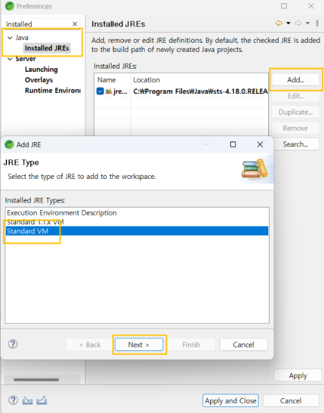Server tree item label
324x413 pixels.
click(x=25, y=59)
